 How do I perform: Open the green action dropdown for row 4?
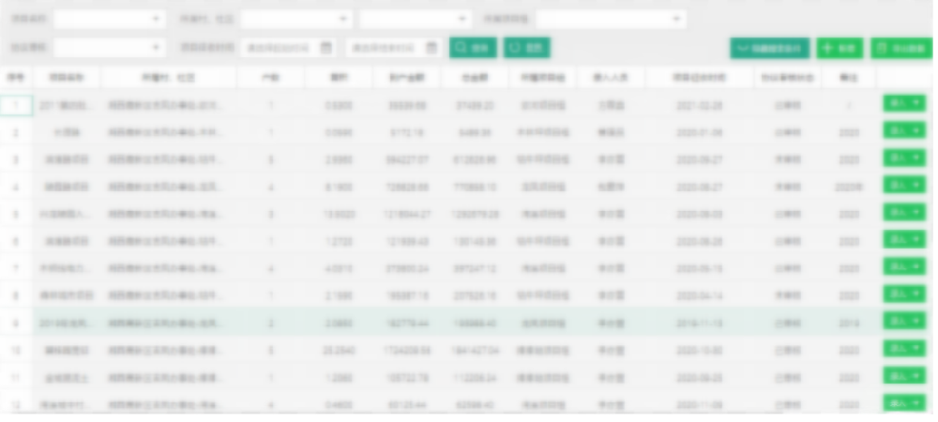click(x=904, y=185)
